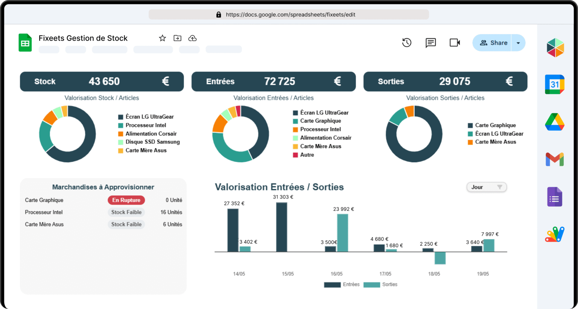578x309 pixels.
Task: Select the 15/05 Entrées bar in chart
Action: [x=281, y=227]
